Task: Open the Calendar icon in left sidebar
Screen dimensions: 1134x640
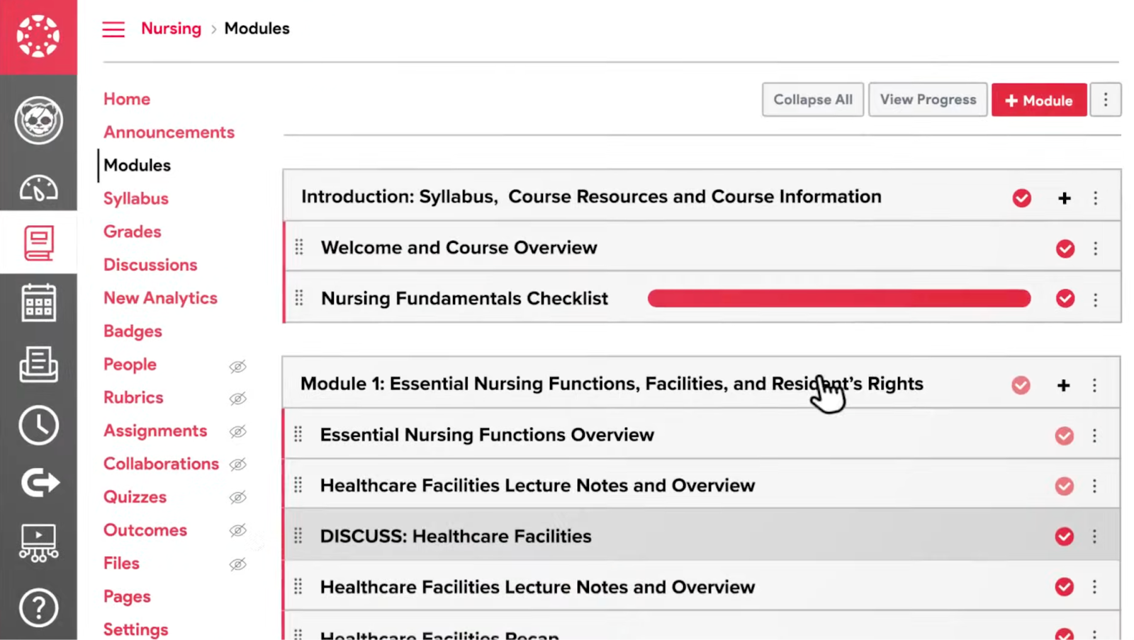Action: pos(38,302)
